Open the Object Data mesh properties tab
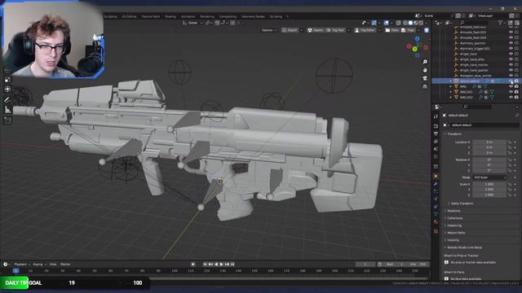Image resolution: width=522 pixels, height=293 pixels. click(436, 214)
